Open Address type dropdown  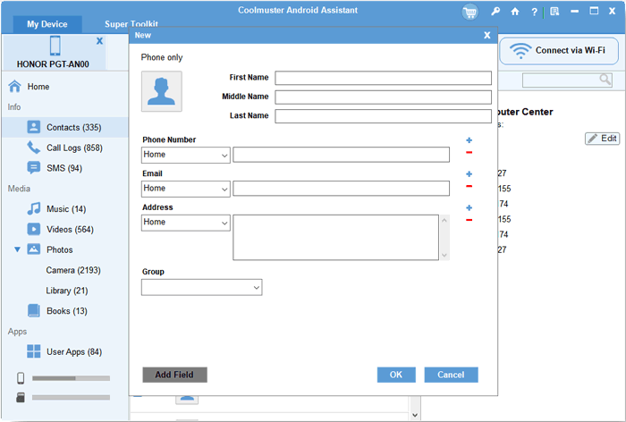186,223
